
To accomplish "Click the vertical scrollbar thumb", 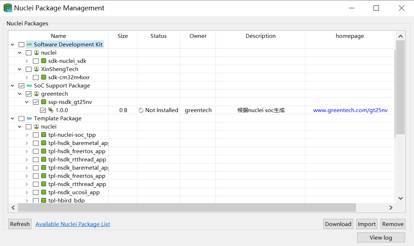I will pos(400,87).
